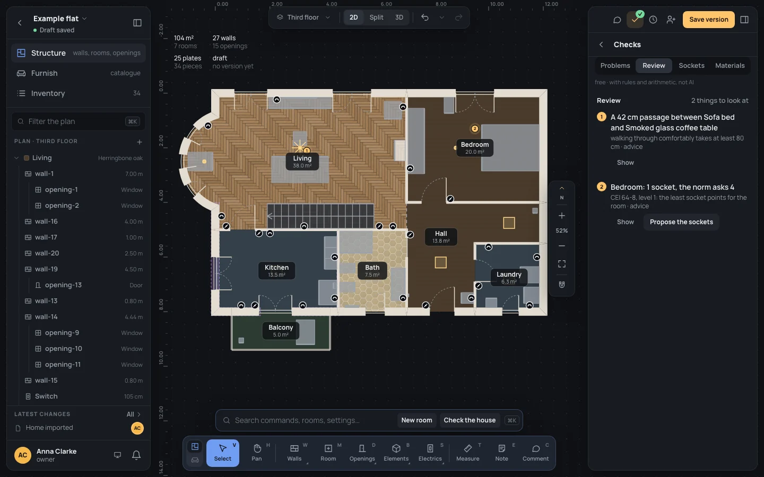Select the Measure tool
Screen dimensions: 764x477
click(467, 453)
